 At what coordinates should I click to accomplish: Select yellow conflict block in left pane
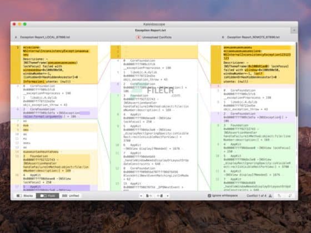point(54,64)
